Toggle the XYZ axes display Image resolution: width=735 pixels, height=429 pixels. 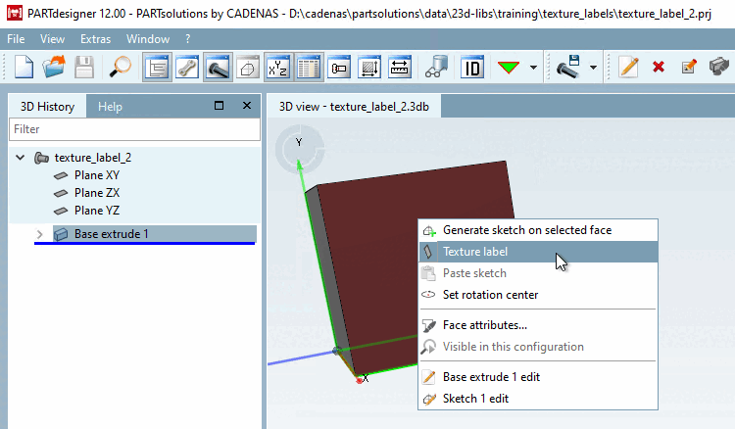(x=278, y=68)
